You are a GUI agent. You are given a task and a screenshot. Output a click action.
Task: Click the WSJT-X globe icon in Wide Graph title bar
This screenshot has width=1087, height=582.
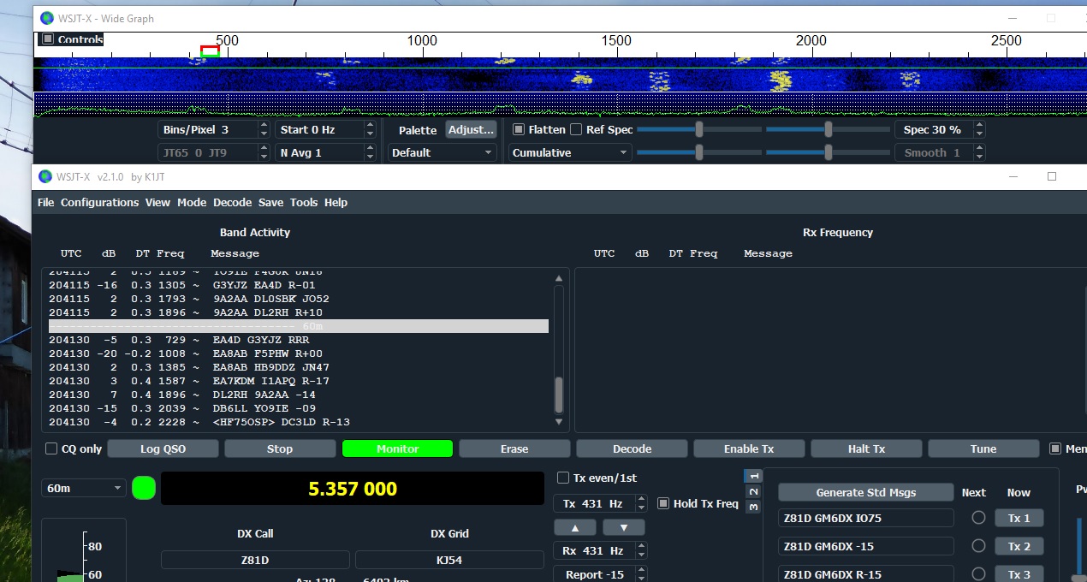(47, 18)
